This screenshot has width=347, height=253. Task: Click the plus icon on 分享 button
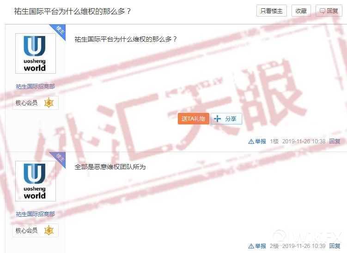point(217,119)
